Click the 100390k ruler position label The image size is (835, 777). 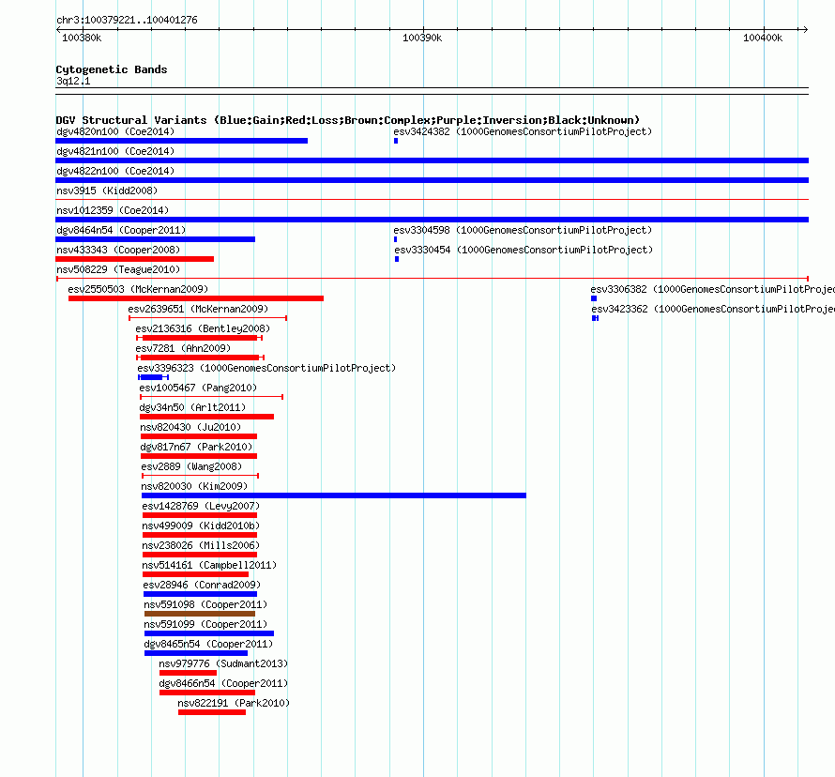pos(422,38)
